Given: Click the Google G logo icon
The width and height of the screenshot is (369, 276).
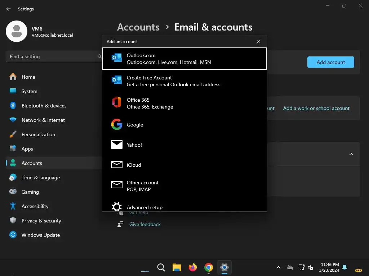Looking at the screenshot, I should (x=117, y=124).
